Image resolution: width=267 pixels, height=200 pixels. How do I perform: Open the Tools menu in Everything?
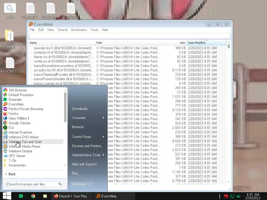[x=94, y=30]
